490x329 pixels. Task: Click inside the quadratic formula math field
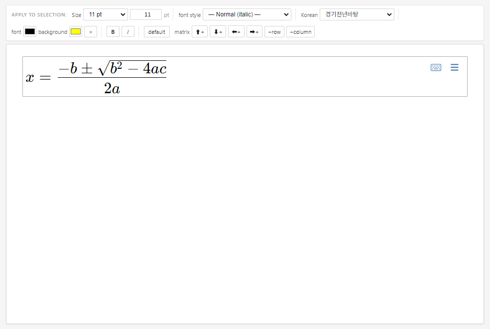(x=245, y=77)
